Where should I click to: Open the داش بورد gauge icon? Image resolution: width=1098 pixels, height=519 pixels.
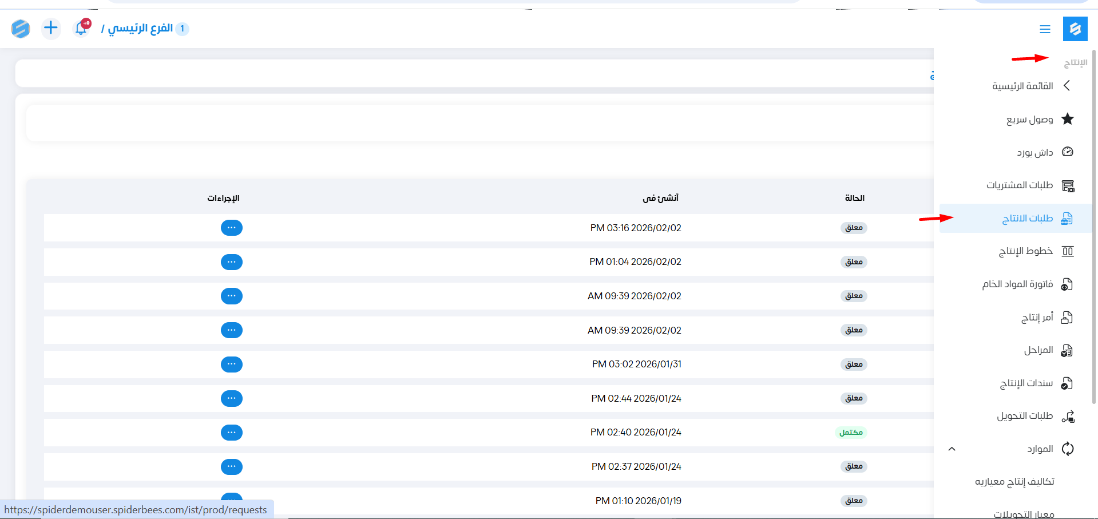pyautogui.click(x=1067, y=152)
